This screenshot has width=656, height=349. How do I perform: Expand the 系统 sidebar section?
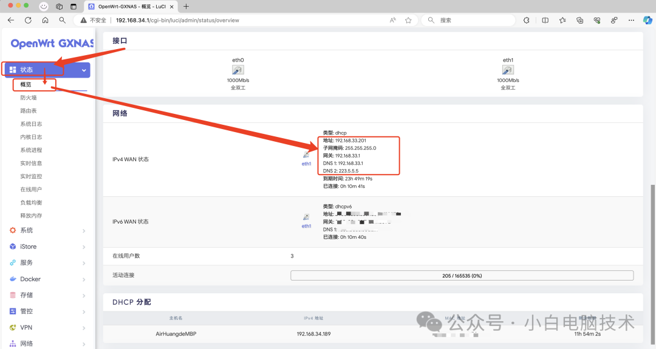pyautogui.click(x=46, y=230)
